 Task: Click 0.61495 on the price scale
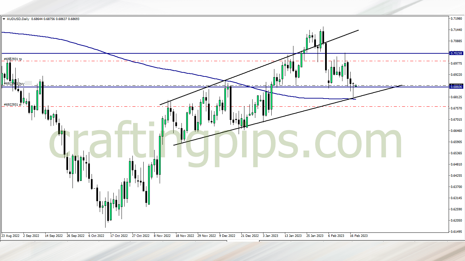[x=456, y=231]
